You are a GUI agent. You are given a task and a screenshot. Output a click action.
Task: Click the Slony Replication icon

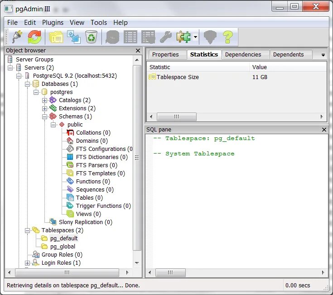(53, 222)
